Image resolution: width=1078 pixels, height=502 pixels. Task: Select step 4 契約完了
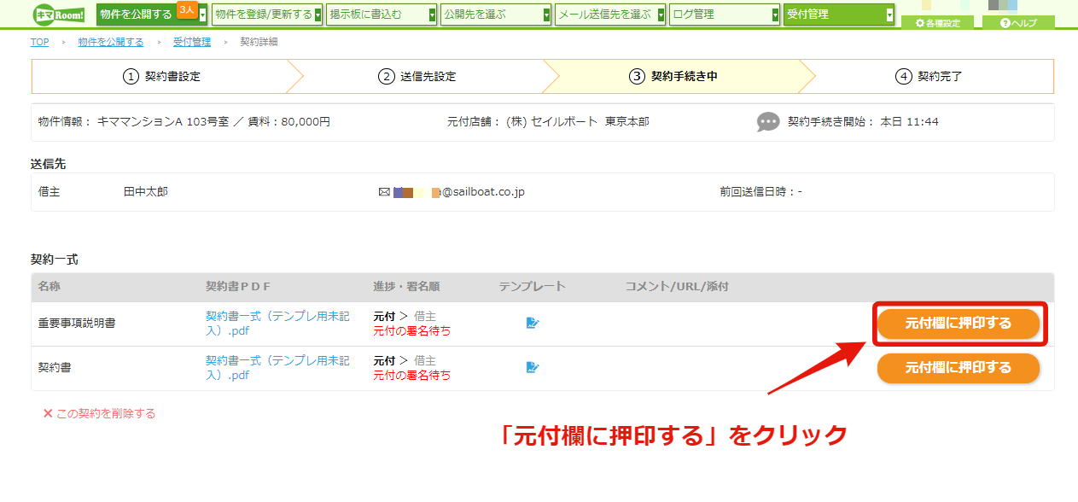pyautogui.click(x=929, y=76)
